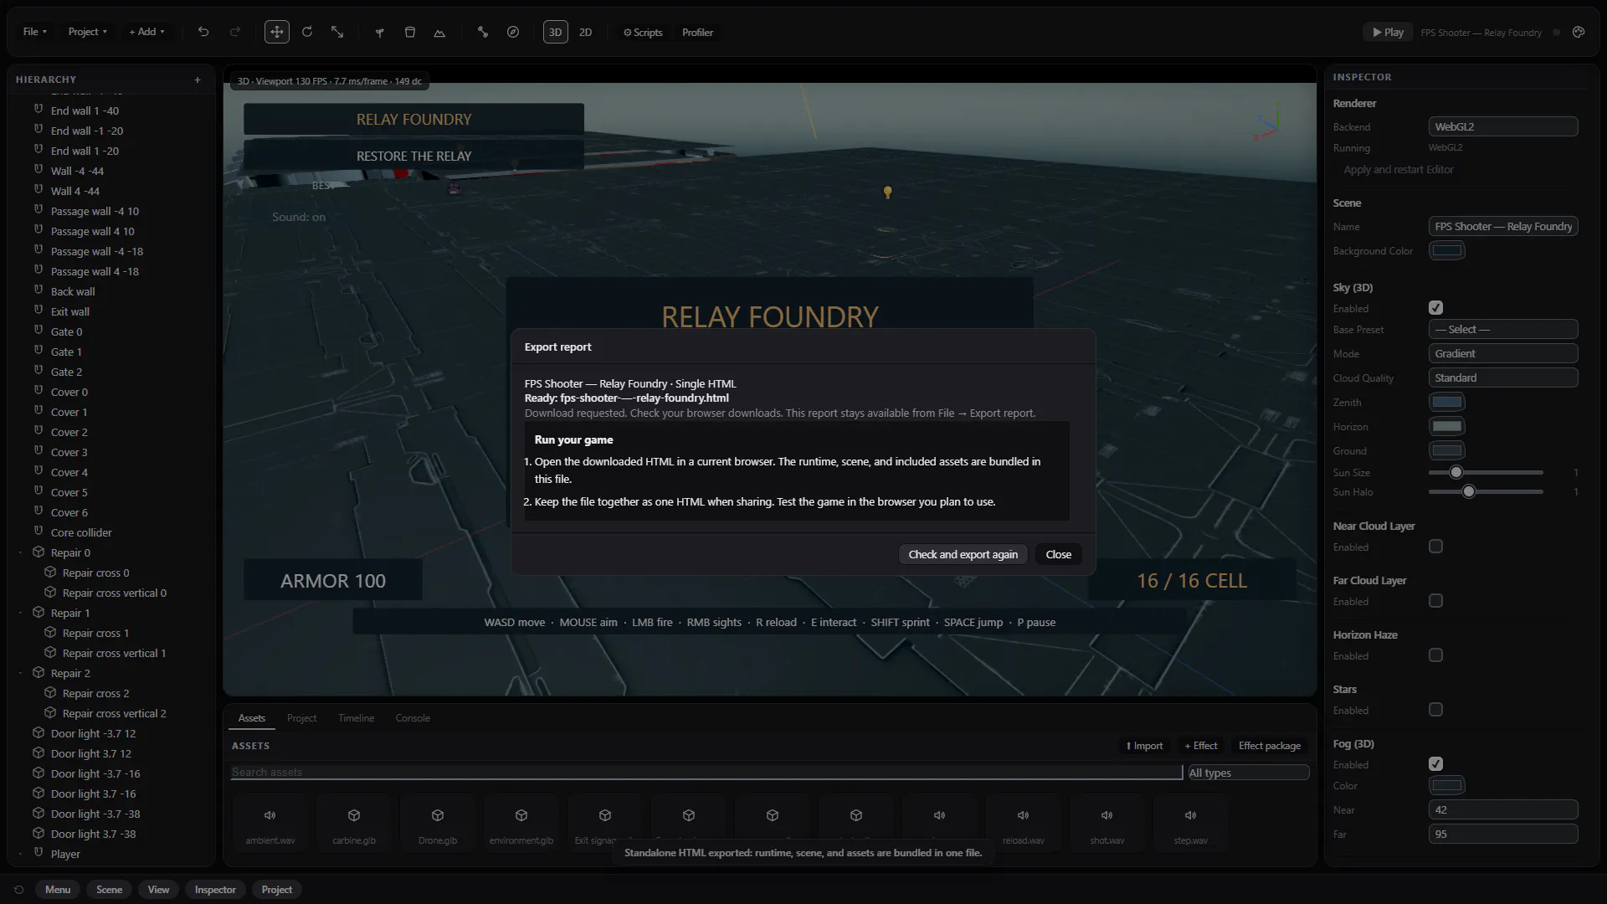
Task: Open the theme palette icon
Action: pos(1579,32)
